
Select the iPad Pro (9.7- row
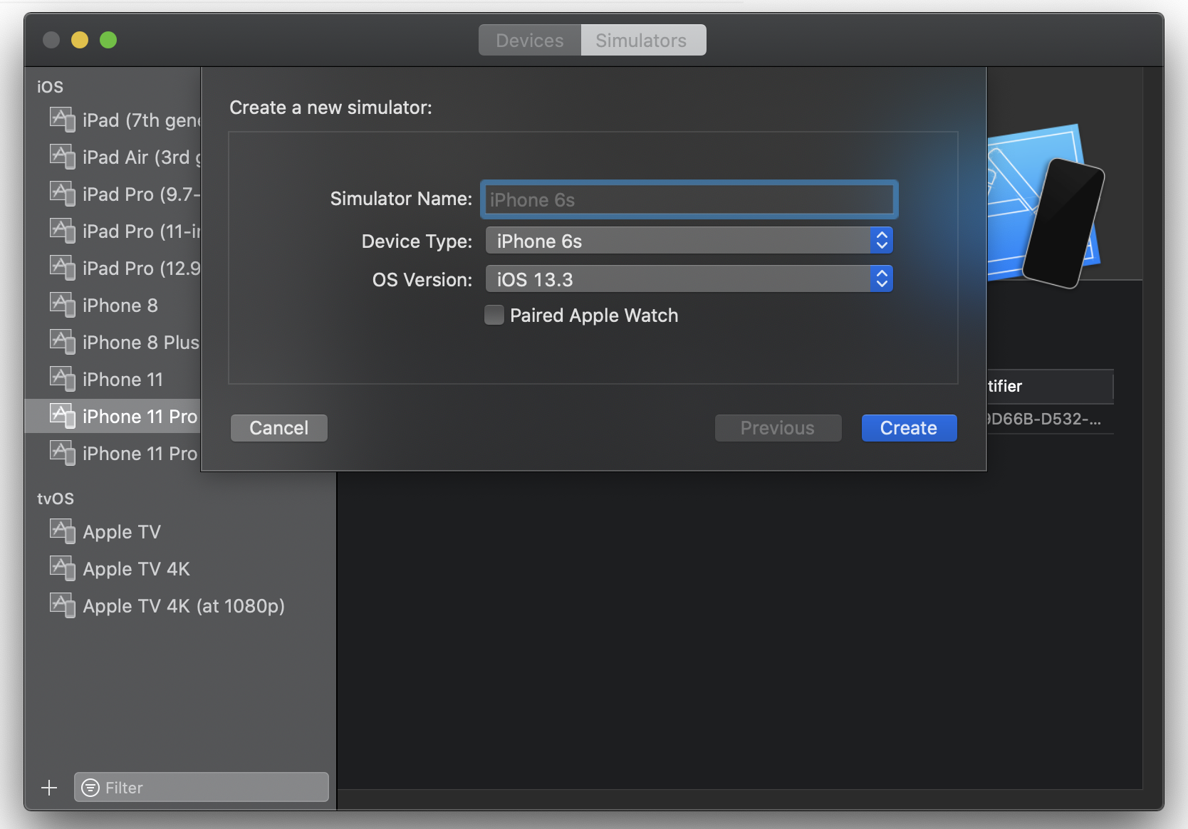tap(114, 194)
